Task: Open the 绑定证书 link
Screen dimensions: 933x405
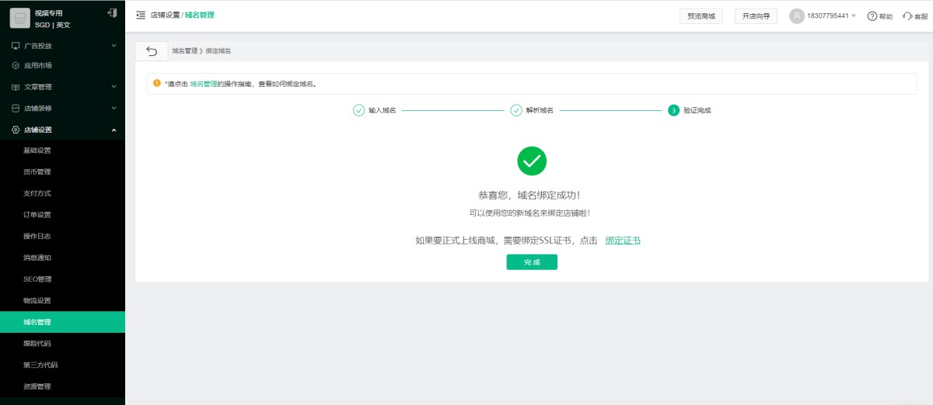Action: click(x=623, y=241)
